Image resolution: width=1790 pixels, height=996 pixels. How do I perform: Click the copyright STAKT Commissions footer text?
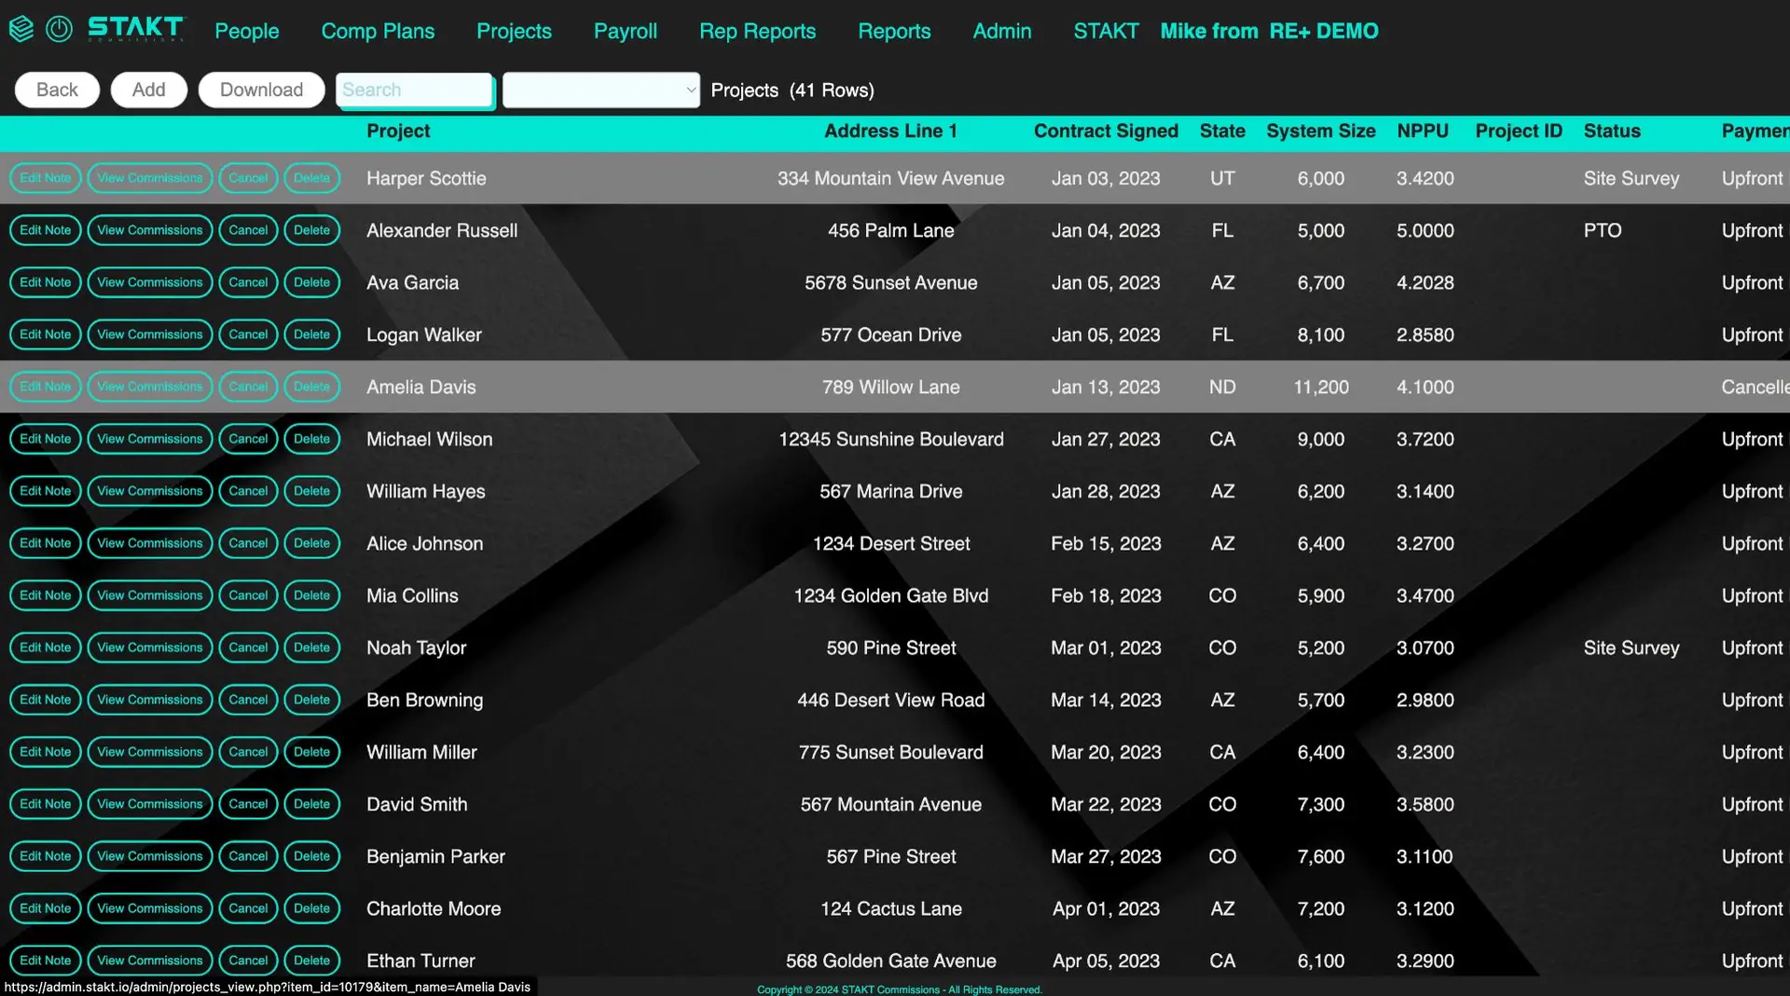[x=900, y=989]
